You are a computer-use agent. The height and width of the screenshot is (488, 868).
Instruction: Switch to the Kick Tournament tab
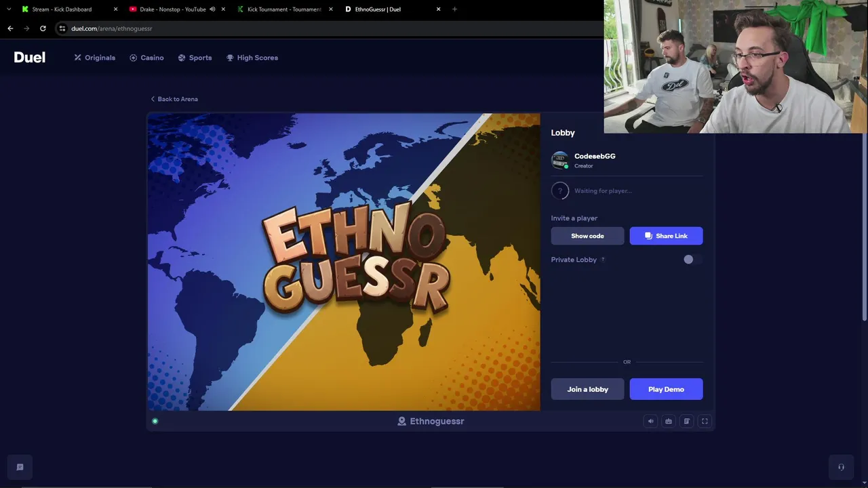pos(284,9)
